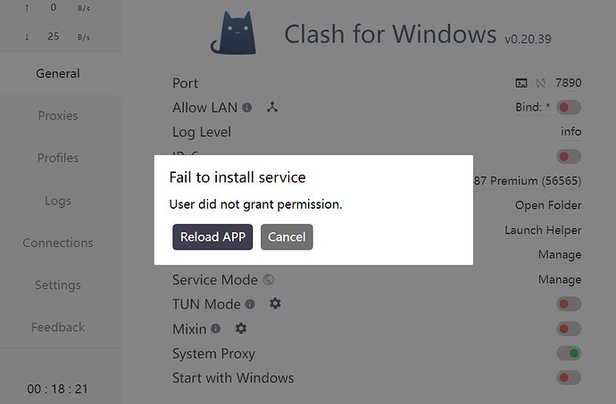616x404 pixels.
Task: Toggle the Allow LAN switch
Action: coord(568,108)
